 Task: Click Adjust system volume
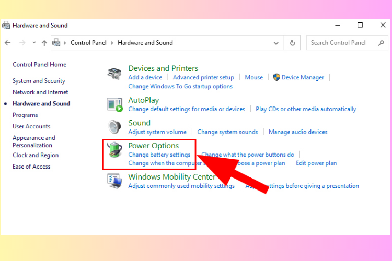pos(157,132)
